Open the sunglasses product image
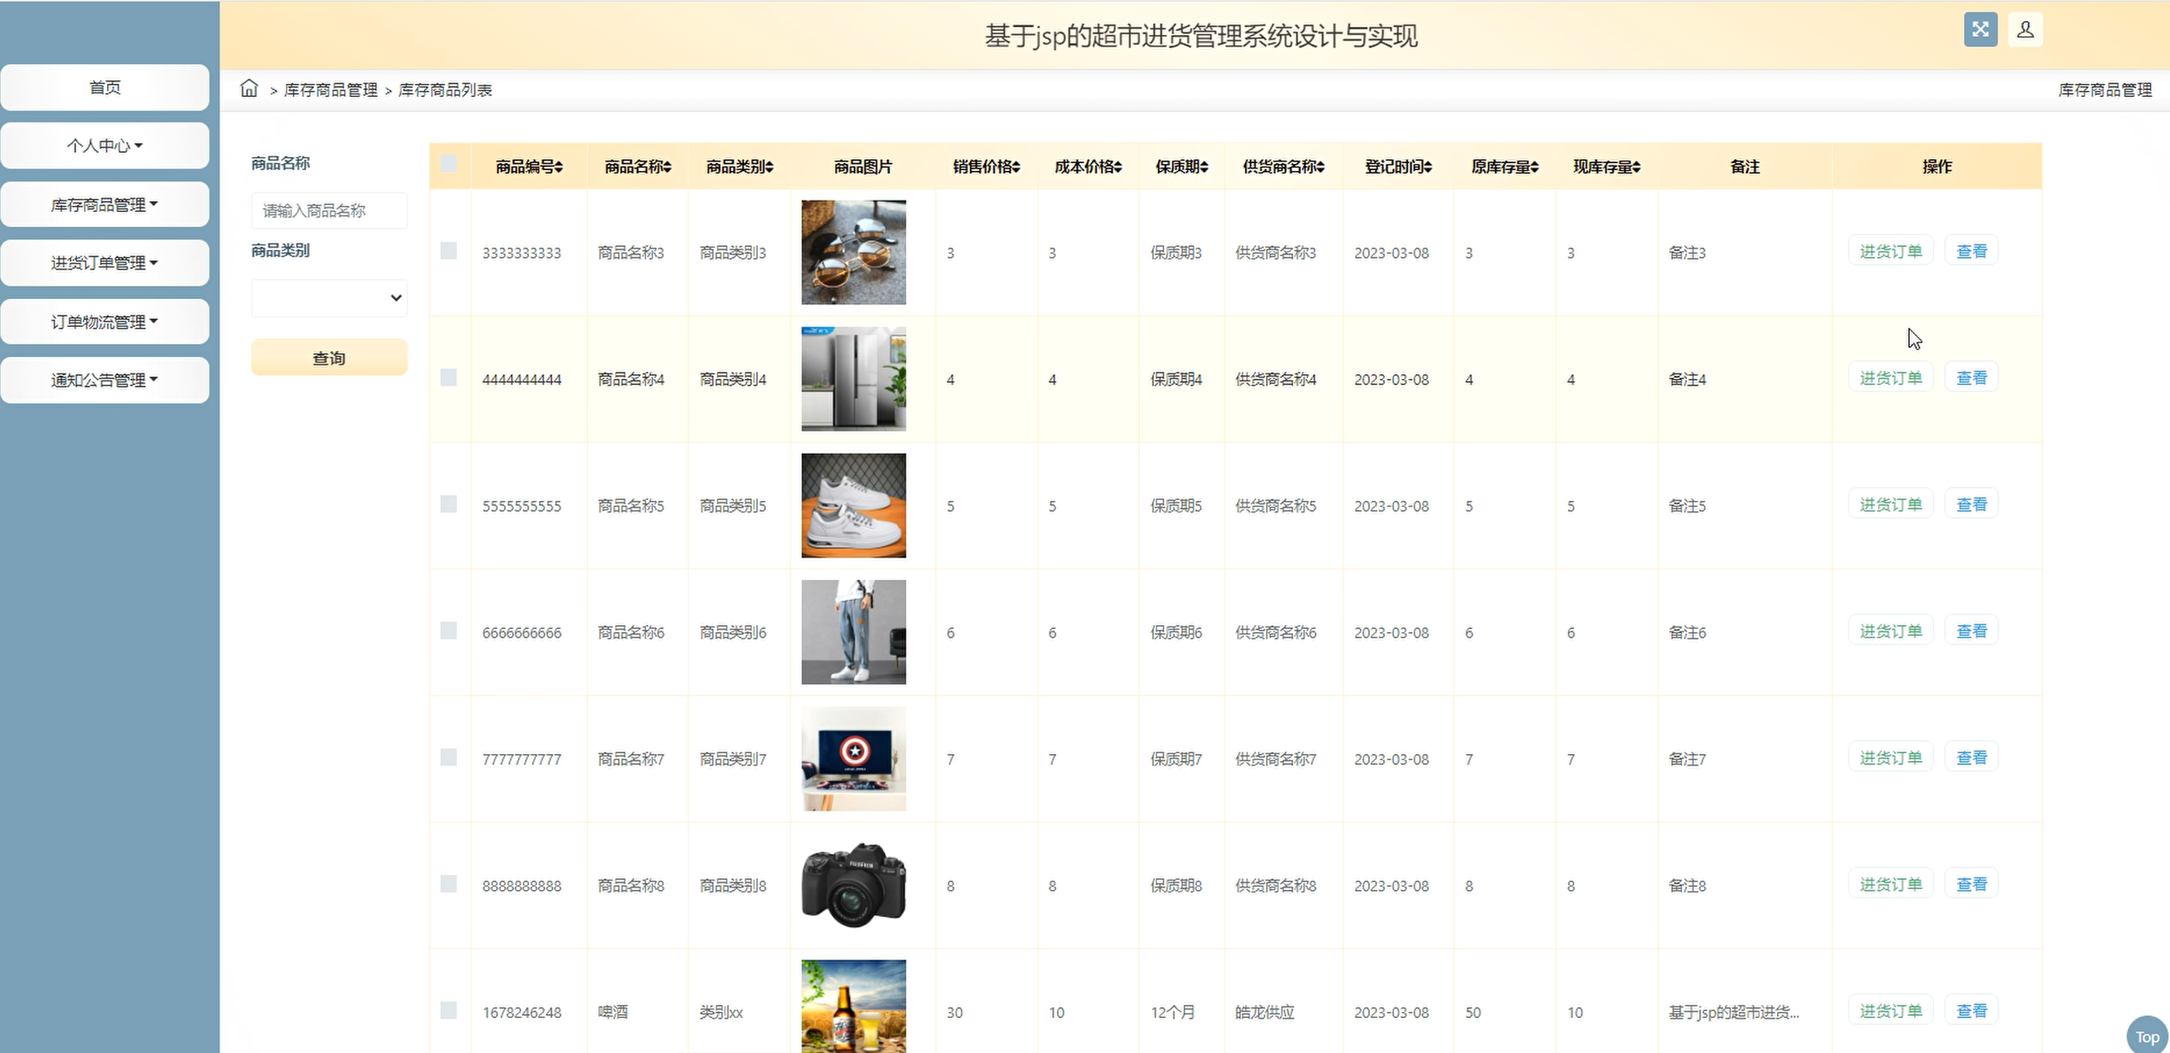This screenshot has height=1053, width=2170. pos(854,252)
